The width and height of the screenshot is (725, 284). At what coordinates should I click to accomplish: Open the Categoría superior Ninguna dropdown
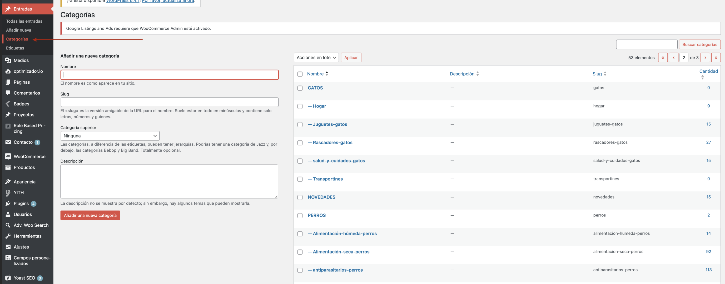pos(110,136)
